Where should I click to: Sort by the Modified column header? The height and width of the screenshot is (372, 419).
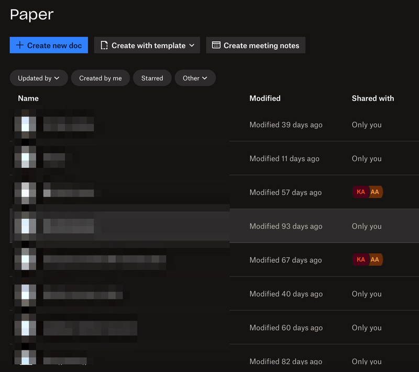coord(264,98)
